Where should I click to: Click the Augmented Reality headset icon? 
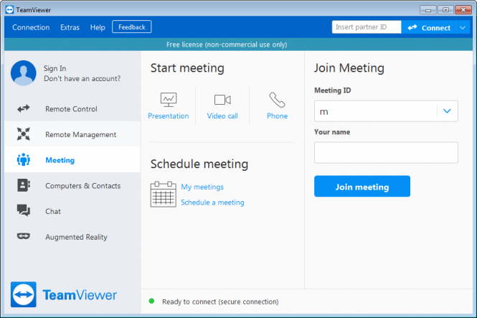24,236
